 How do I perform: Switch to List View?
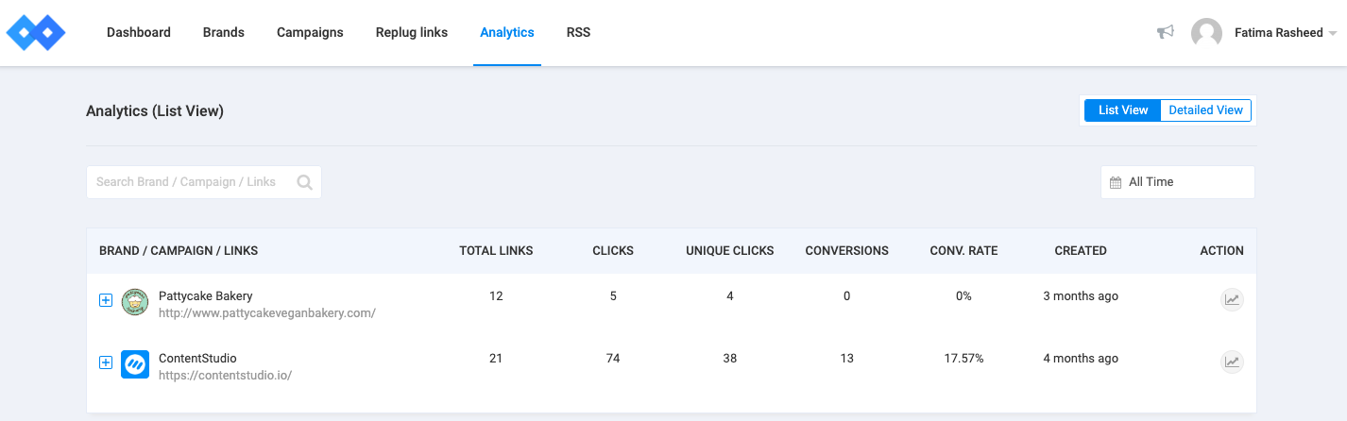pos(1122,110)
